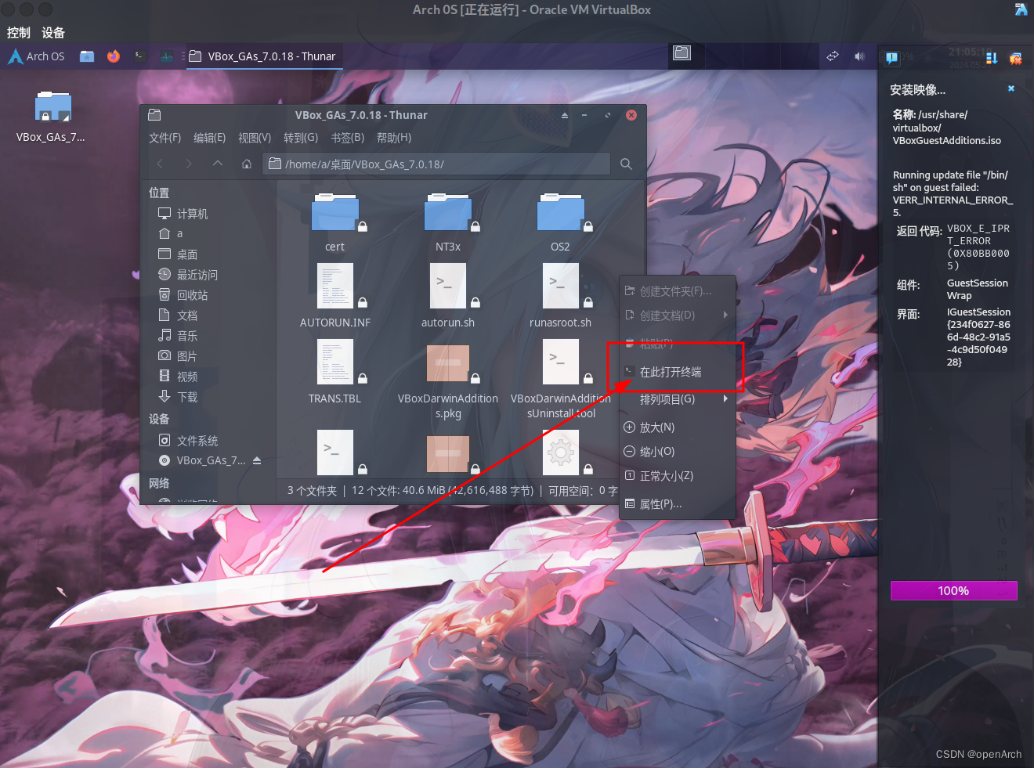The image size is (1034, 768).
Task: Launch Firefox from the panel
Action: click(x=114, y=56)
